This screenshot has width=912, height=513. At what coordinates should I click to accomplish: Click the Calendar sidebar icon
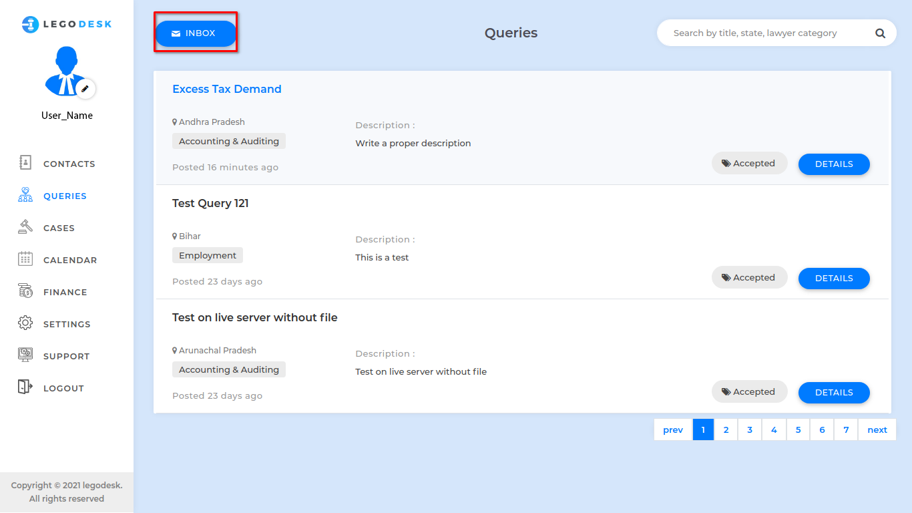pos(25,259)
